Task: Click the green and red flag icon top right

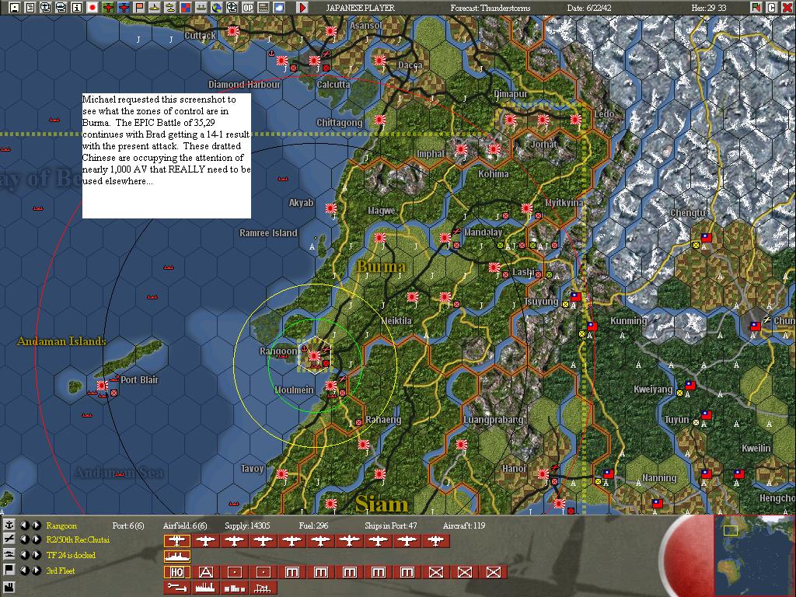Action: pyautogui.click(x=756, y=7)
